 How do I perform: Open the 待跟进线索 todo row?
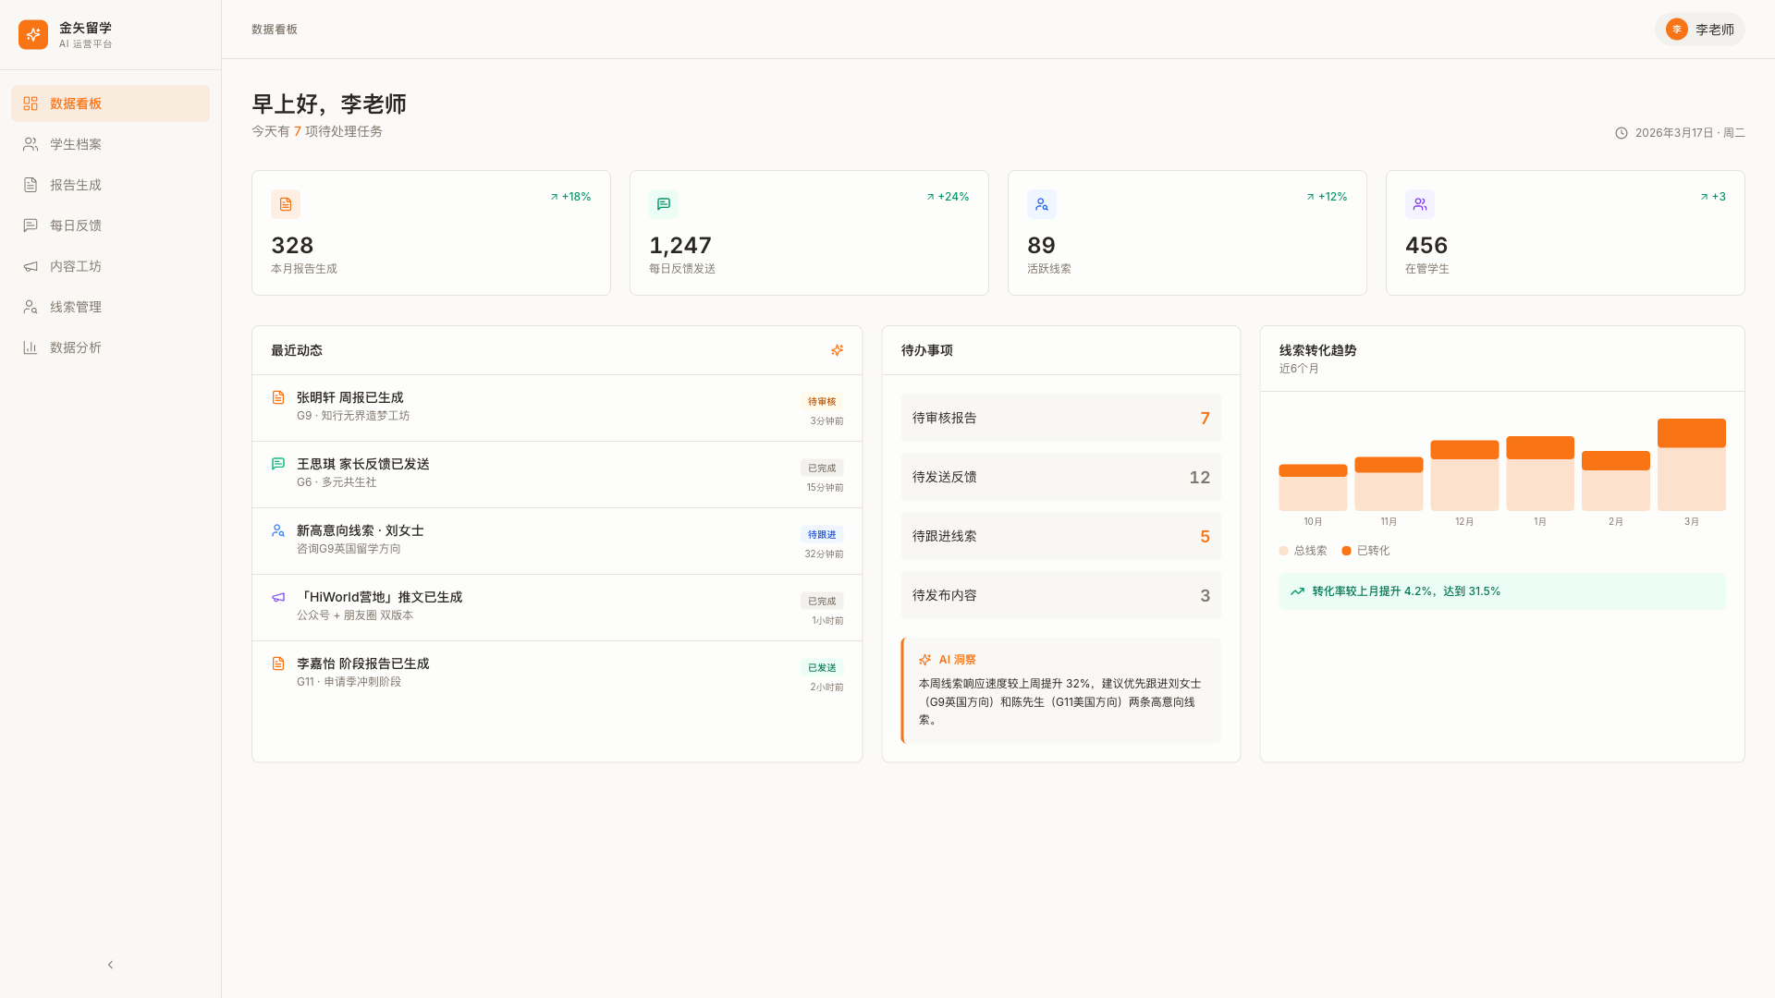click(1060, 536)
